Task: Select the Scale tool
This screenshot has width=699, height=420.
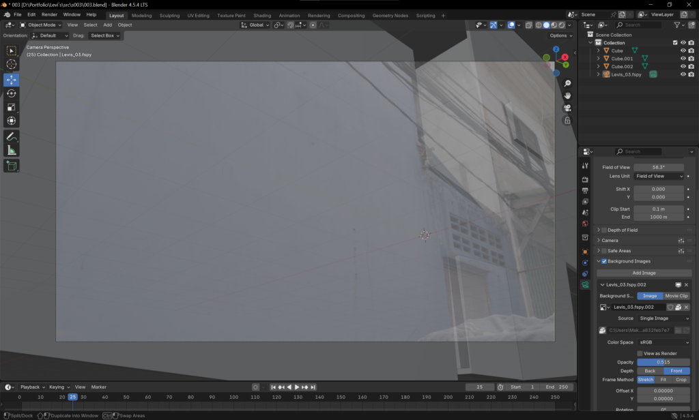Action: [x=12, y=107]
